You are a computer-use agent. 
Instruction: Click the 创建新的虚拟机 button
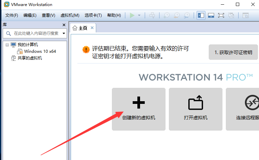[x=138, y=109]
